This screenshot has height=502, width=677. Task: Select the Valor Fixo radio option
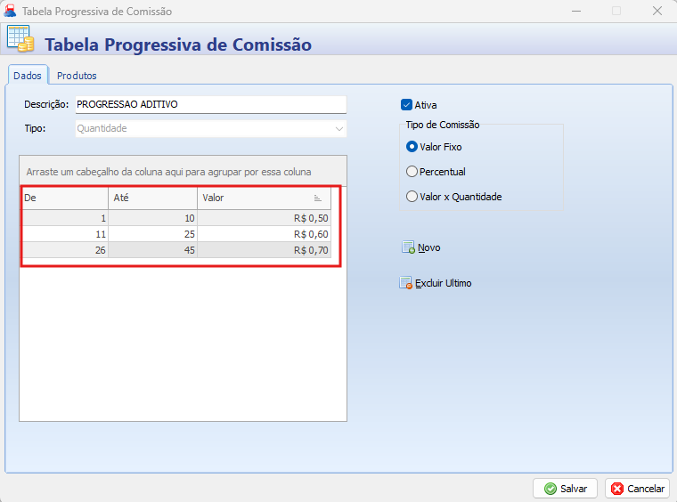(x=412, y=147)
